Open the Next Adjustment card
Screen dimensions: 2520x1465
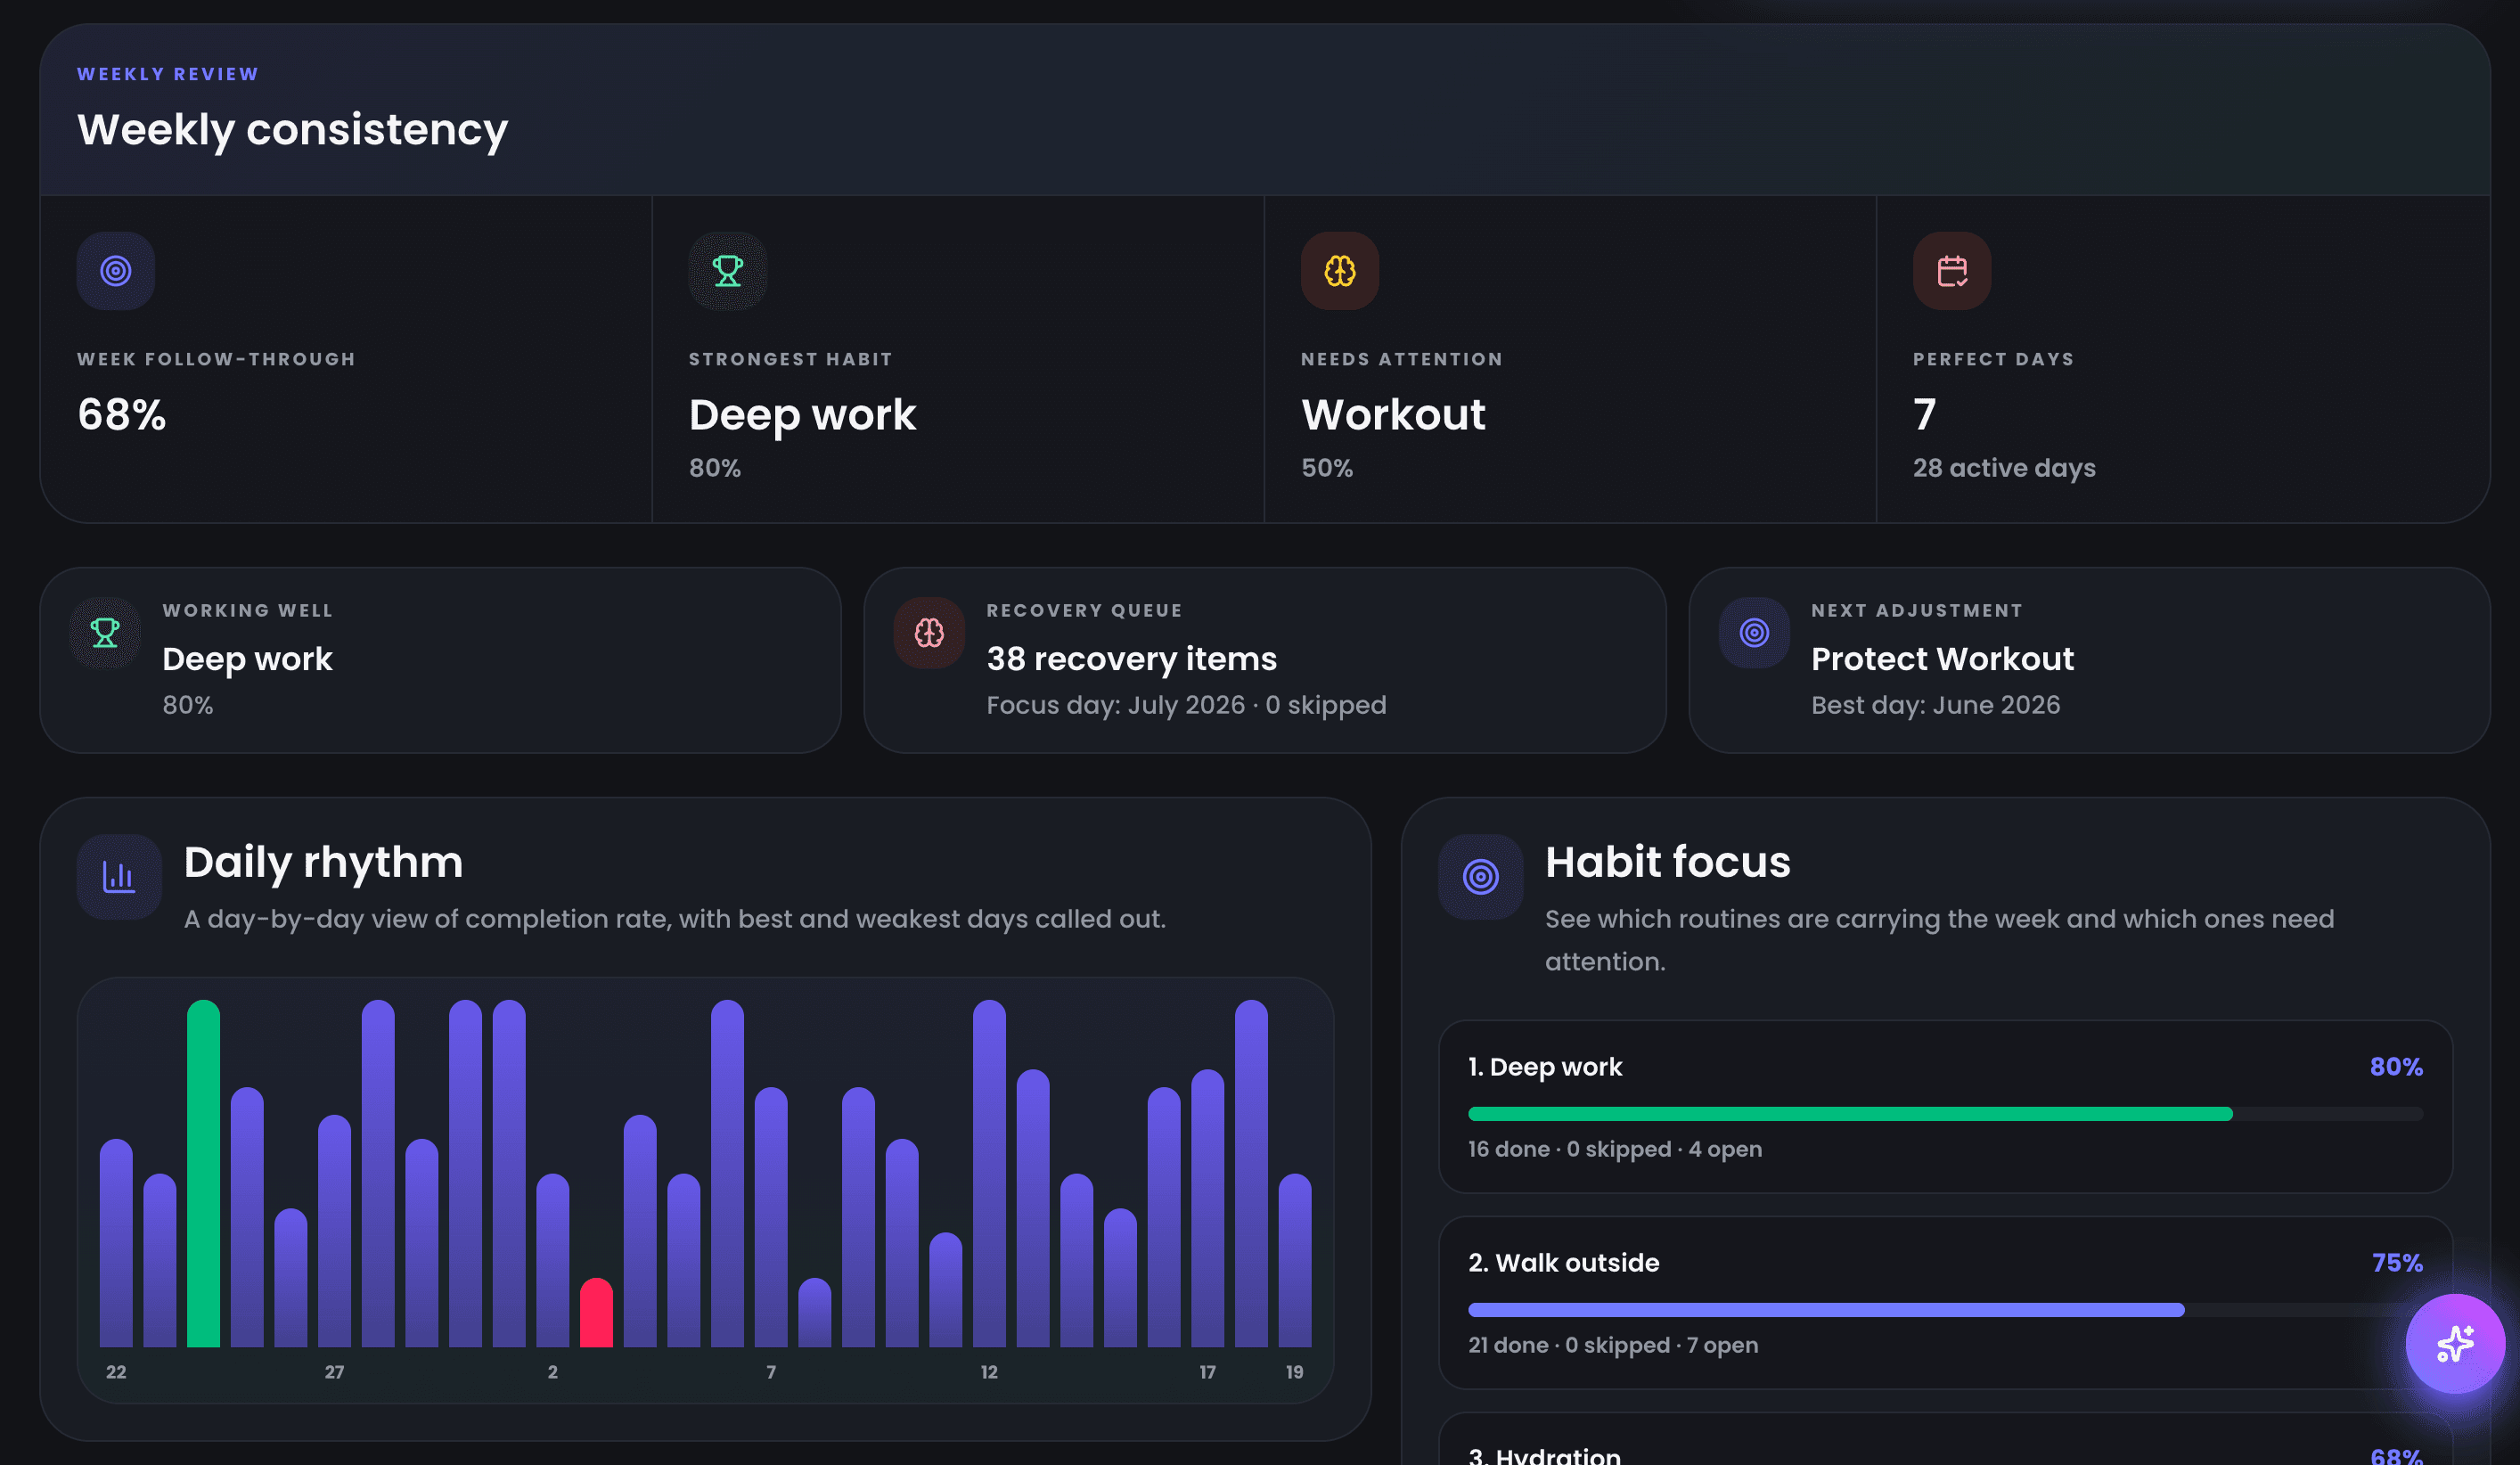[2089, 660]
